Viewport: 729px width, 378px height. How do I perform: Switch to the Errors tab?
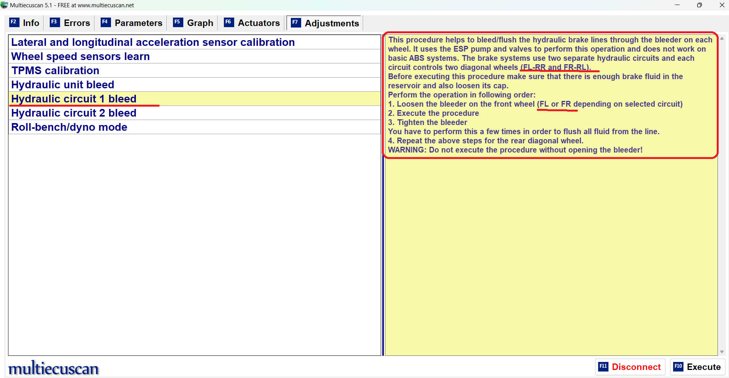point(70,23)
